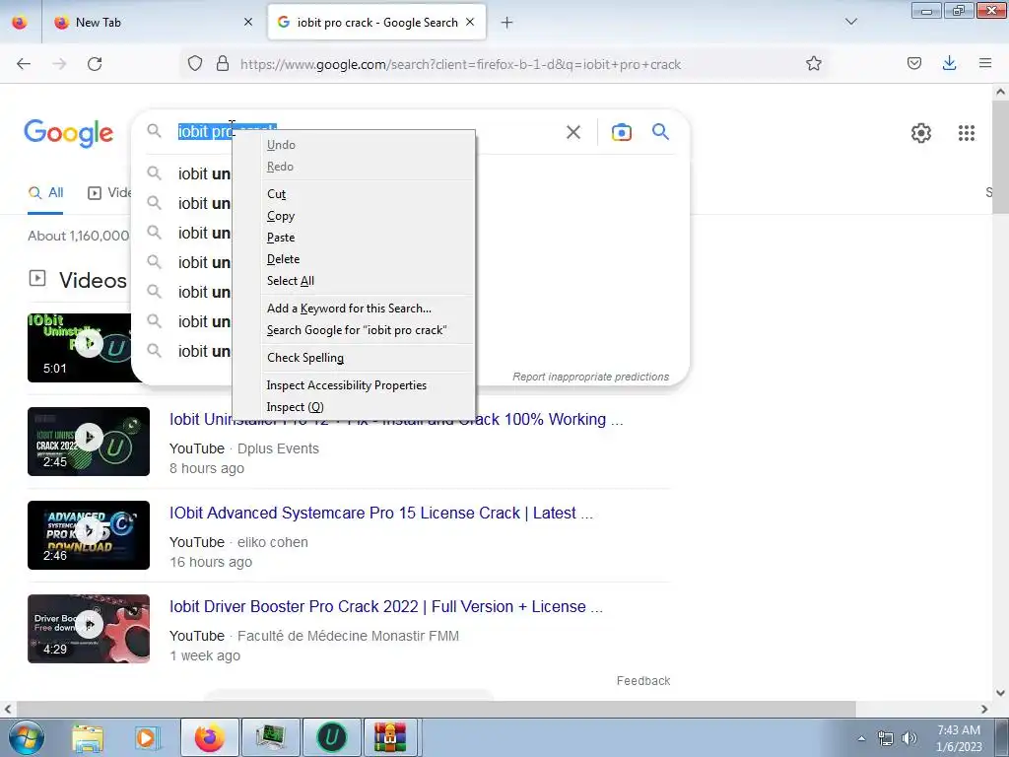1009x757 pixels.
Task: Open Firefox application menu
Action: (985, 64)
